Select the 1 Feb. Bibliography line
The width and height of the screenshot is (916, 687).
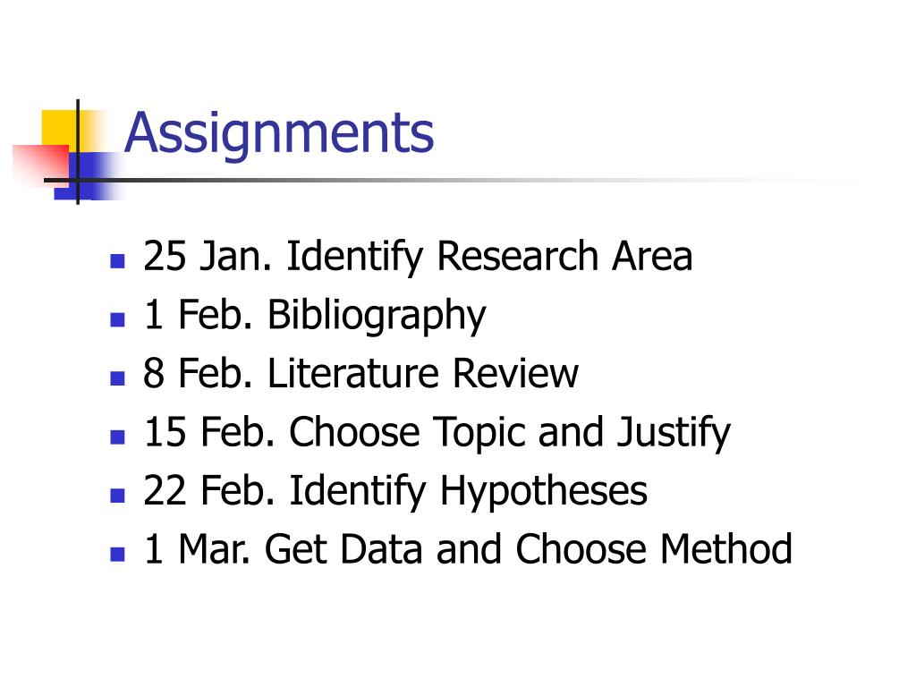click(x=314, y=316)
